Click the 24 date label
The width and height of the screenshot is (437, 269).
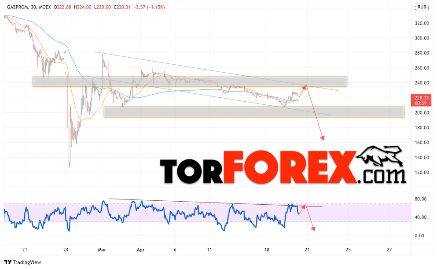66,250
